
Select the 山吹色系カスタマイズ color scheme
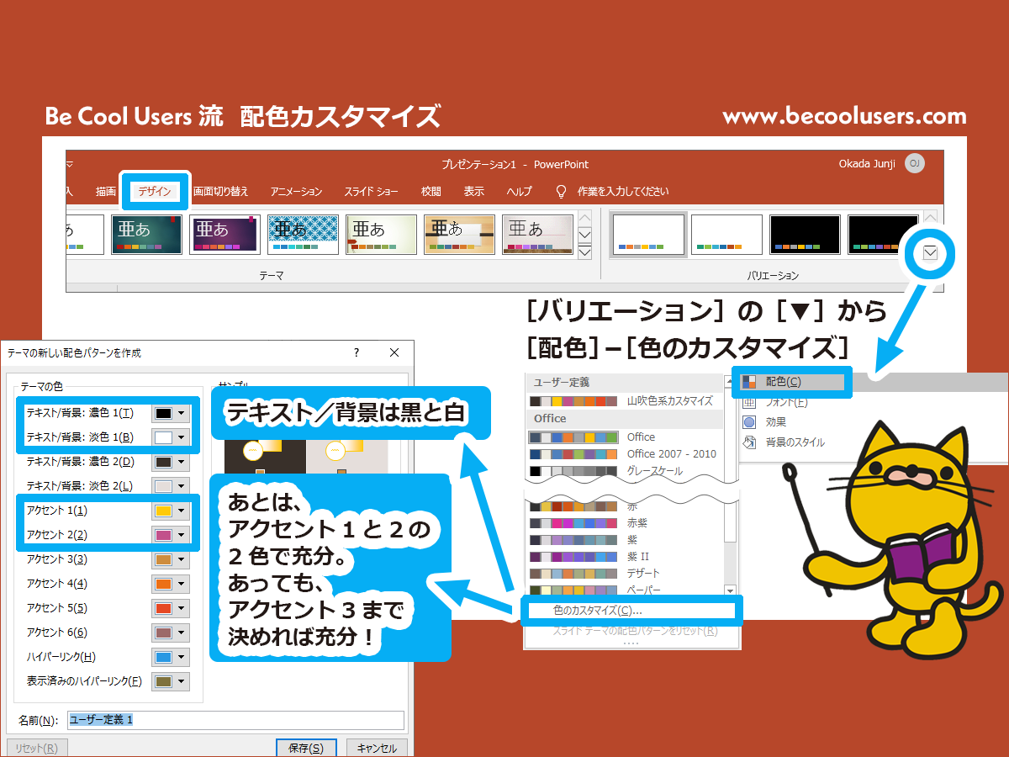tap(623, 401)
